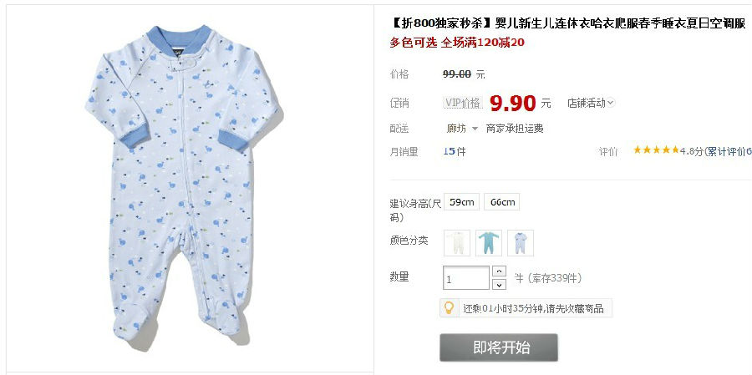Click the lightbulb reminder icon
The width and height of the screenshot is (752, 375).
(x=449, y=307)
